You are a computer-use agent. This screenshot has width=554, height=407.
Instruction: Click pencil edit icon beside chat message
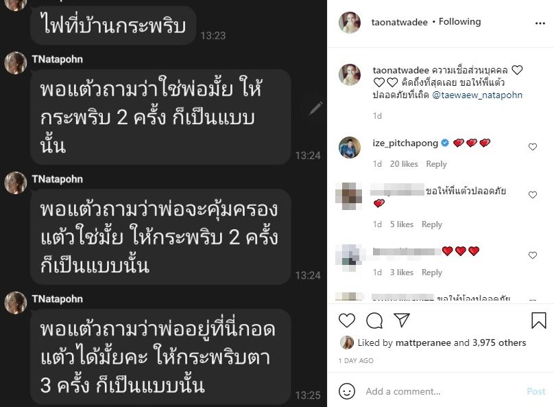(x=315, y=108)
